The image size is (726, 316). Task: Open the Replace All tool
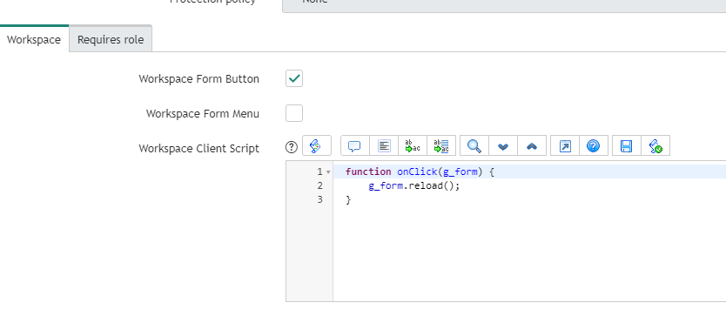[x=441, y=146]
